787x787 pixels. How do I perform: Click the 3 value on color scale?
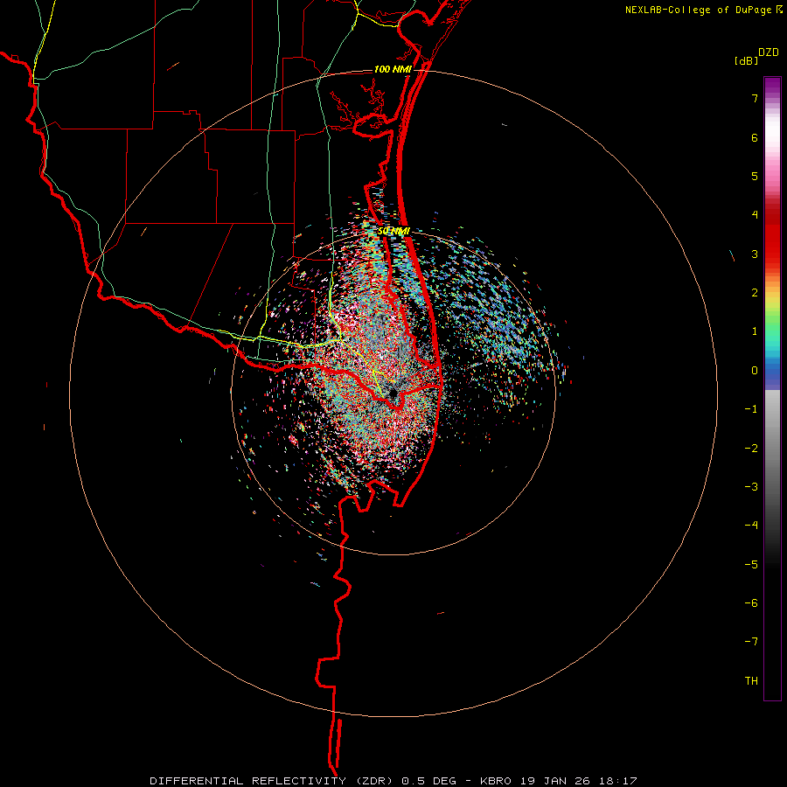coord(755,254)
